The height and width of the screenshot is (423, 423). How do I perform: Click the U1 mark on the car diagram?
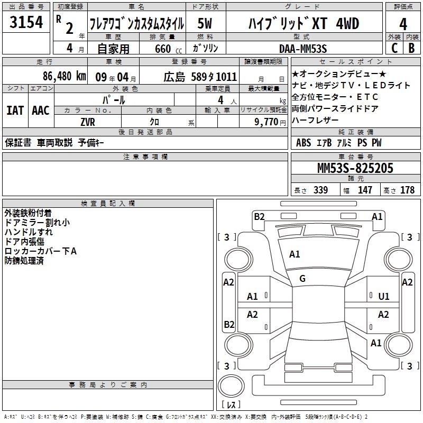point(383,297)
